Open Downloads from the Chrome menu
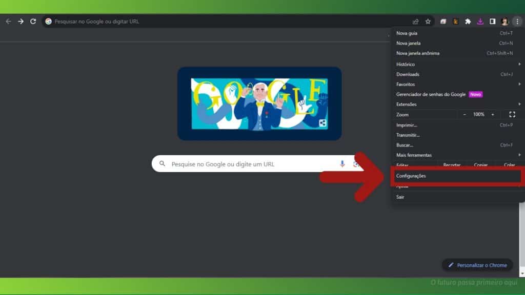The image size is (525, 295). point(457,74)
